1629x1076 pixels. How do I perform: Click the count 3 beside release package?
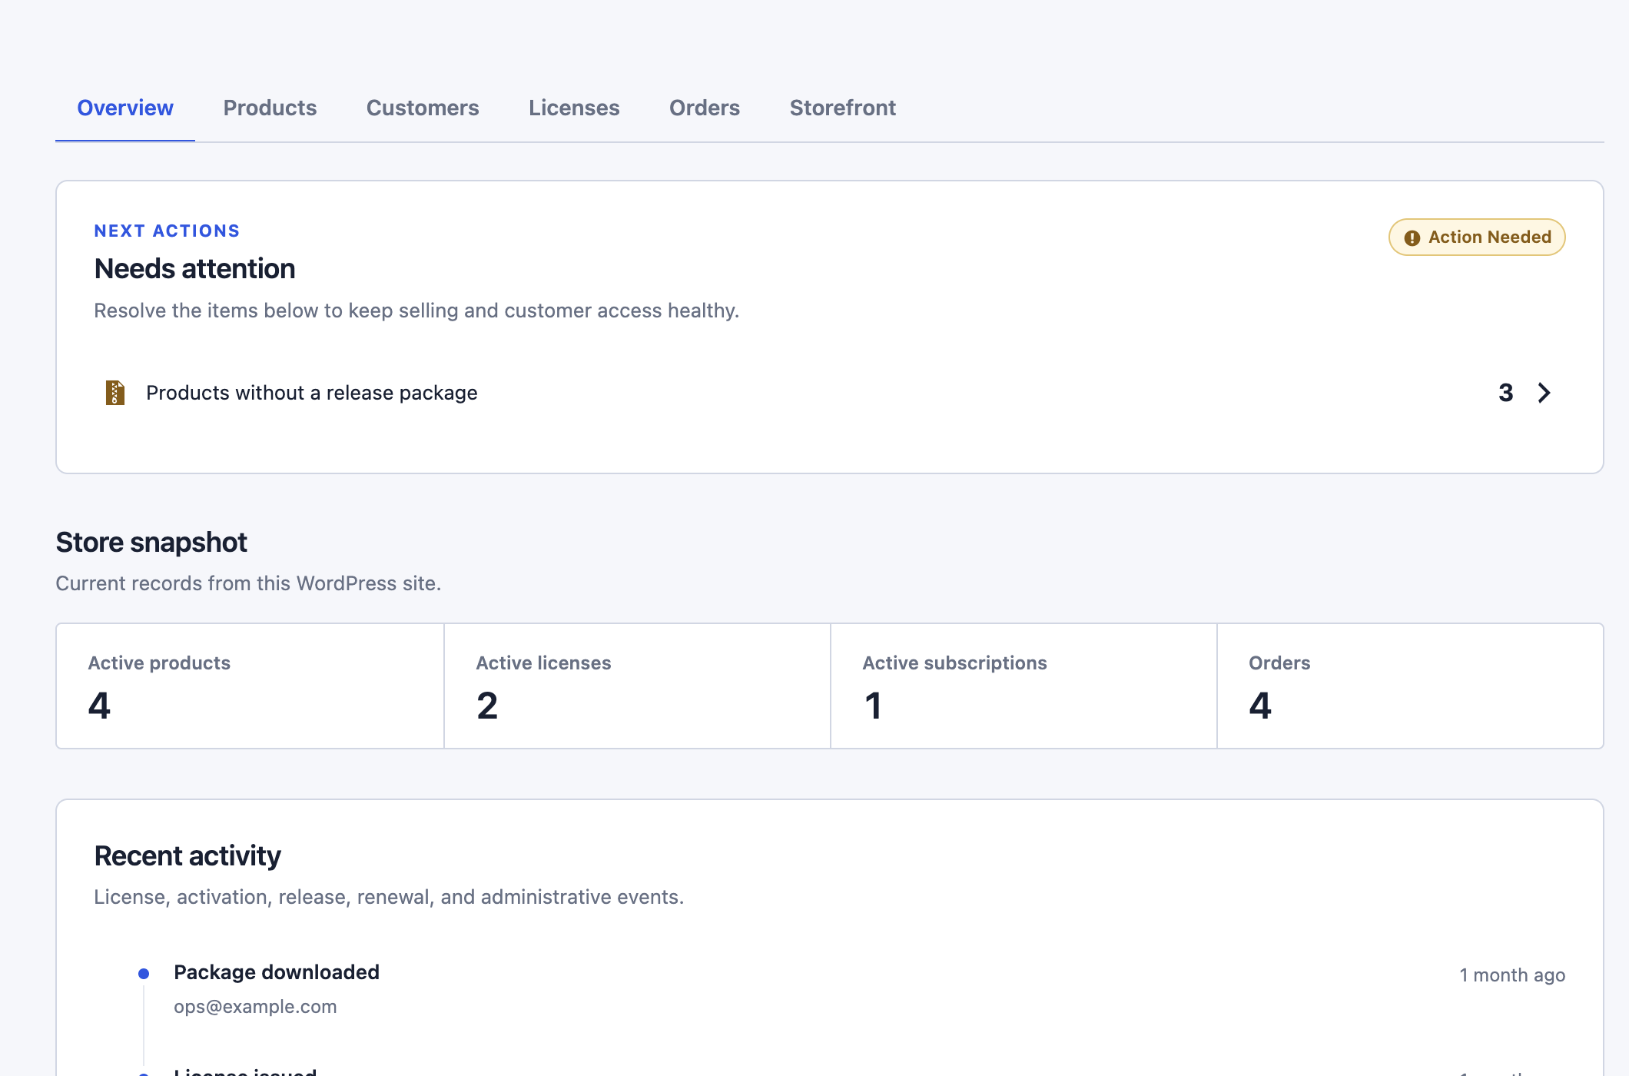tap(1506, 393)
